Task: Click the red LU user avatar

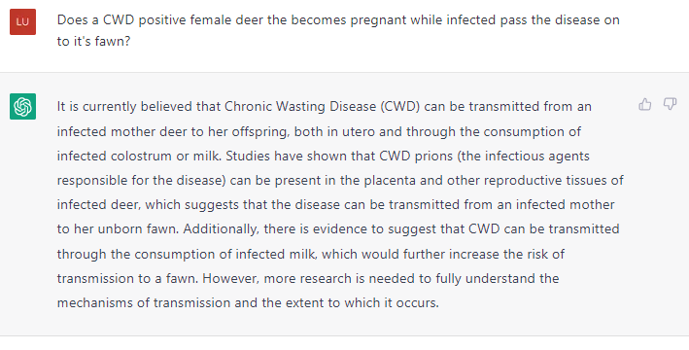Action: pyautogui.click(x=23, y=21)
